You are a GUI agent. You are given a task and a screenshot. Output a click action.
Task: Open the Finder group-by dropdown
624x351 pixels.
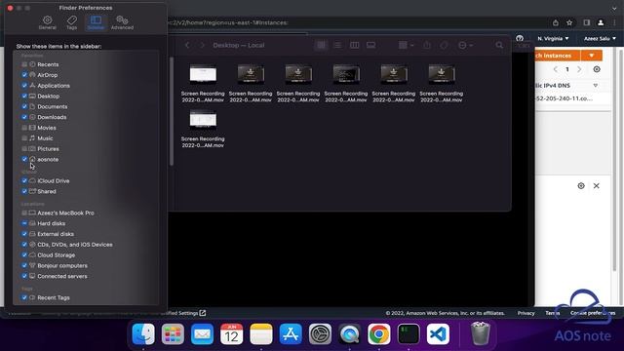tap(406, 46)
